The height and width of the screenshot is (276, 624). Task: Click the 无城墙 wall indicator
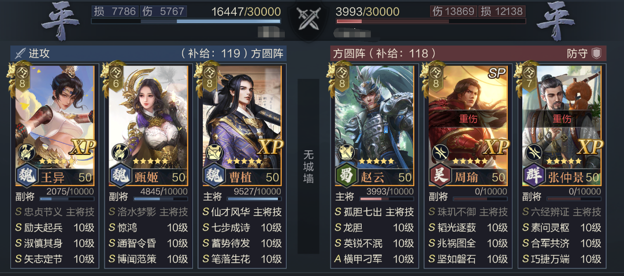click(309, 167)
